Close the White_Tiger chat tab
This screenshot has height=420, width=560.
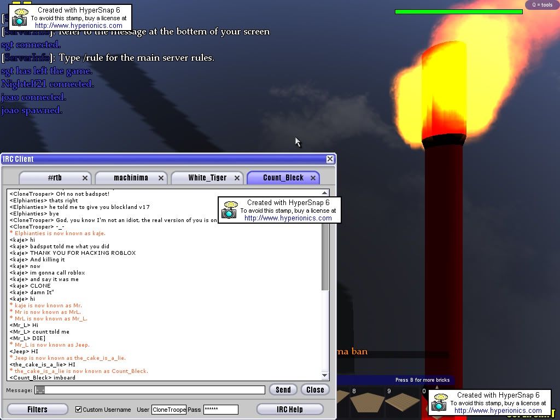237,178
